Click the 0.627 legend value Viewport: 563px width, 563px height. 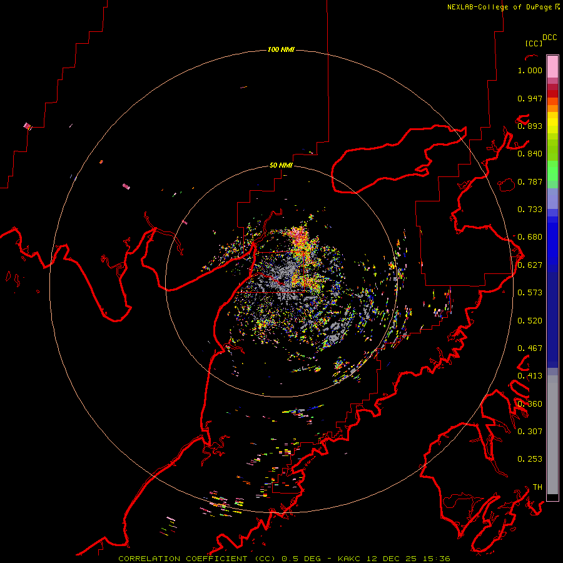coord(530,265)
